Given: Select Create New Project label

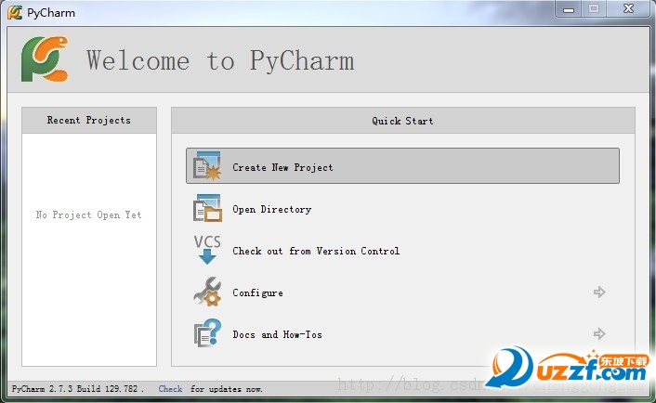Looking at the screenshot, I should tap(282, 167).
